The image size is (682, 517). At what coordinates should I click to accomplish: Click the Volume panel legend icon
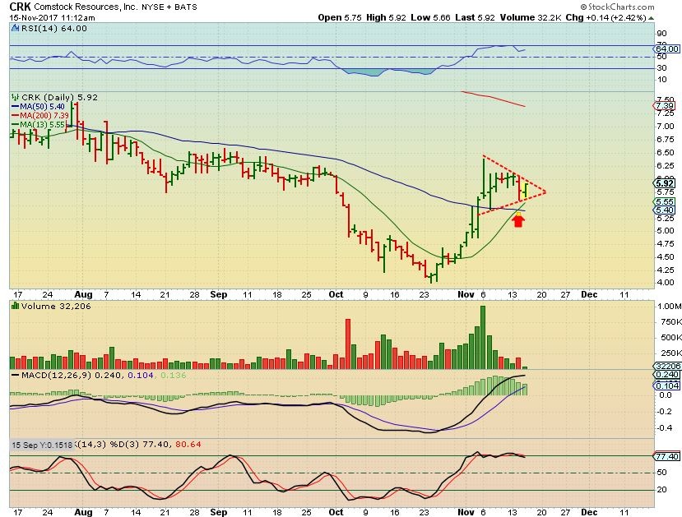12,306
